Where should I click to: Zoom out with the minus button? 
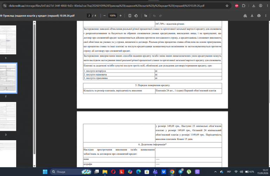[104, 16]
